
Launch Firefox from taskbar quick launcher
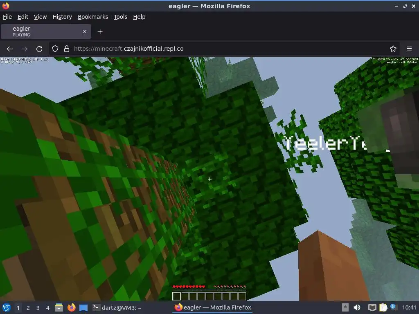71,307
